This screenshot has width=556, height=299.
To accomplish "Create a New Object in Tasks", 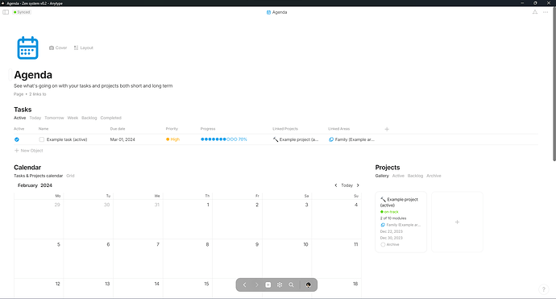I will pyautogui.click(x=28, y=151).
